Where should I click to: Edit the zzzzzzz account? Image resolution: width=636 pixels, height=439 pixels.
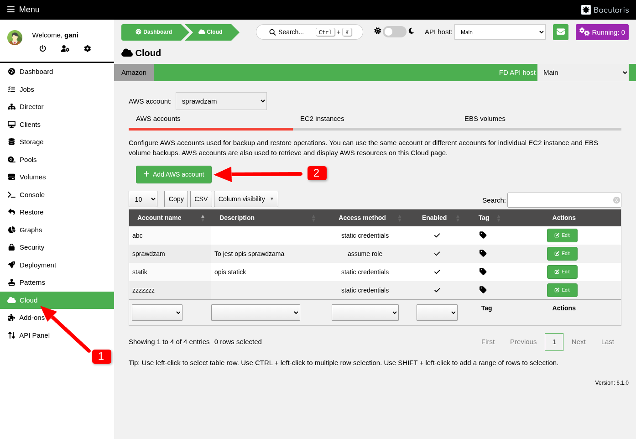562,290
